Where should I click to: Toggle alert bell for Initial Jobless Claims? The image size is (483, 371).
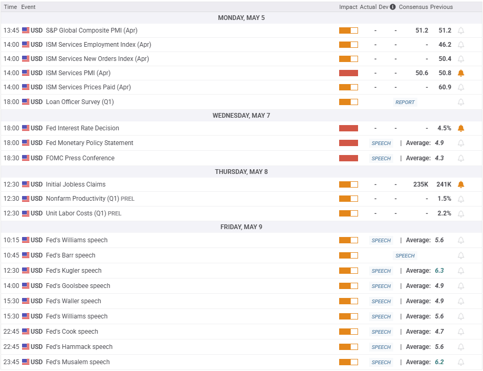point(461,184)
